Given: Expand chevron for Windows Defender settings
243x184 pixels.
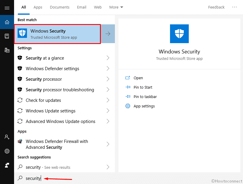Looking at the screenshot, I should pyautogui.click(x=108, y=68).
